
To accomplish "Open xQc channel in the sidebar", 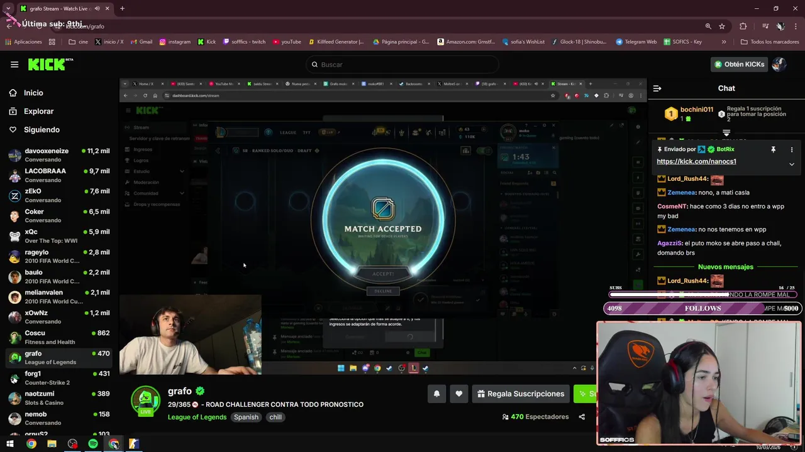I will tap(59, 235).
